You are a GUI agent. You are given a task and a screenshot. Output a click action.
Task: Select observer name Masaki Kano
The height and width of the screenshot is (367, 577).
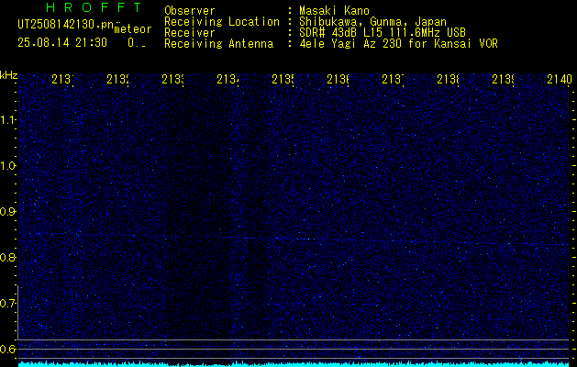(334, 11)
